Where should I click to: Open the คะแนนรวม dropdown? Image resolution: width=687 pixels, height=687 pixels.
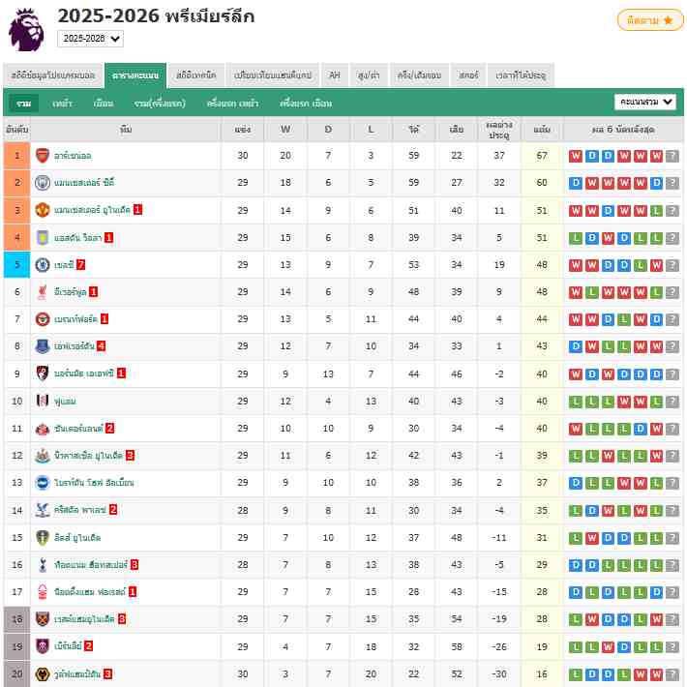pyautogui.click(x=645, y=102)
